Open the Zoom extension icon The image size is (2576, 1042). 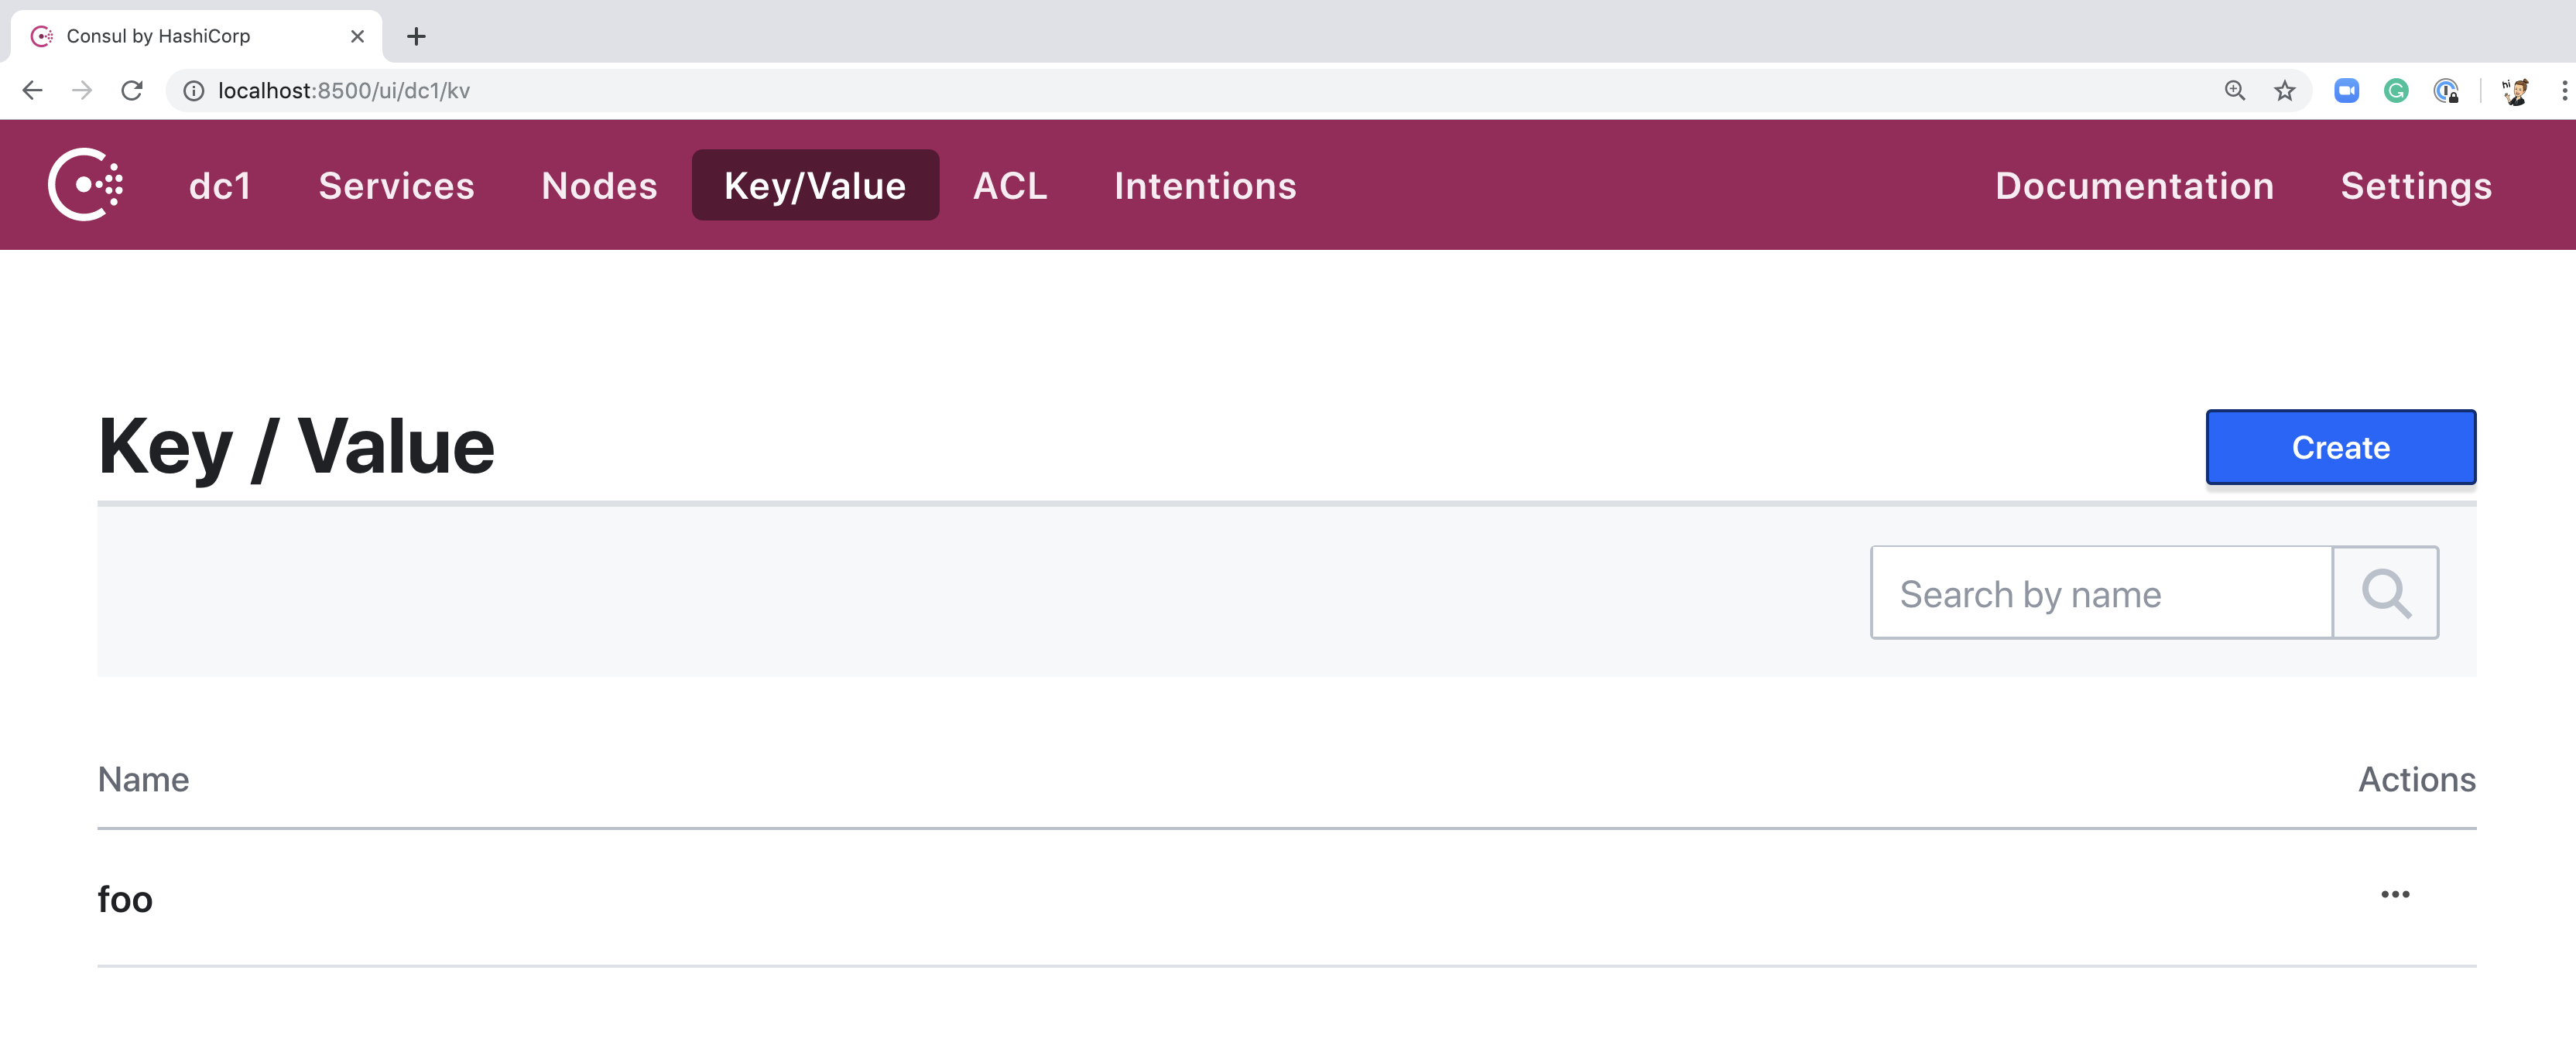(x=2346, y=91)
